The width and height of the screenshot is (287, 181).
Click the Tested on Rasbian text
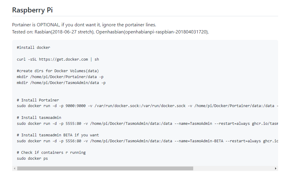[x=52, y=31]
